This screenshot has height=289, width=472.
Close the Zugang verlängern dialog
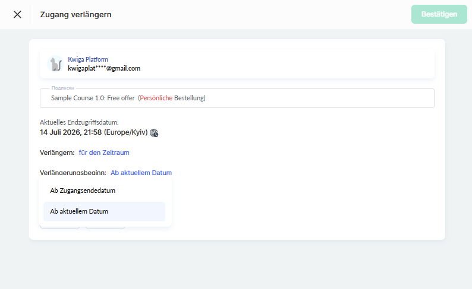[x=17, y=14]
